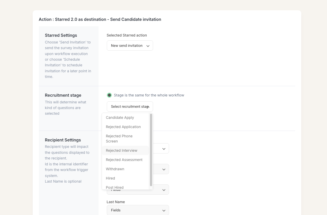Click the stage list scrollbar
The image size is (327, 215).
(151, 150)
